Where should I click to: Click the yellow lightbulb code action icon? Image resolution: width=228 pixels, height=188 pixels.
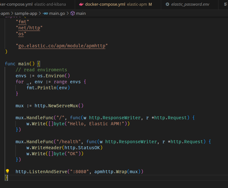click(8, 171)
